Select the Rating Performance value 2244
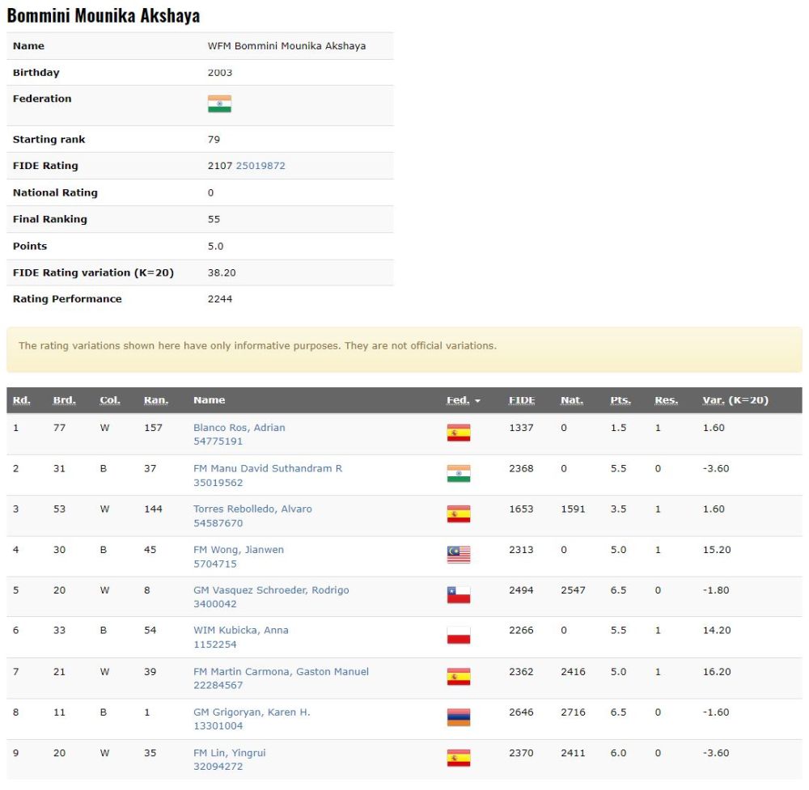This screenshot has height=790, width=809. 220,299
